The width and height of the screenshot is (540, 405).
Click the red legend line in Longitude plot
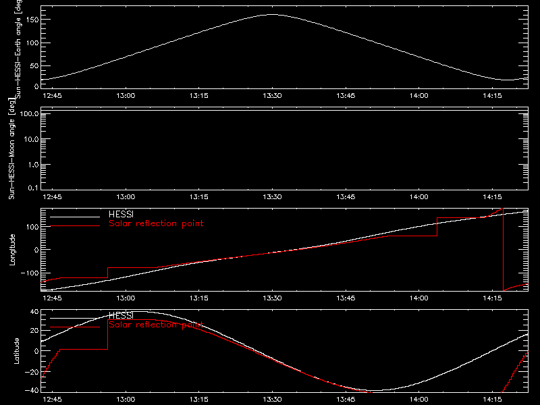(75, 226)
